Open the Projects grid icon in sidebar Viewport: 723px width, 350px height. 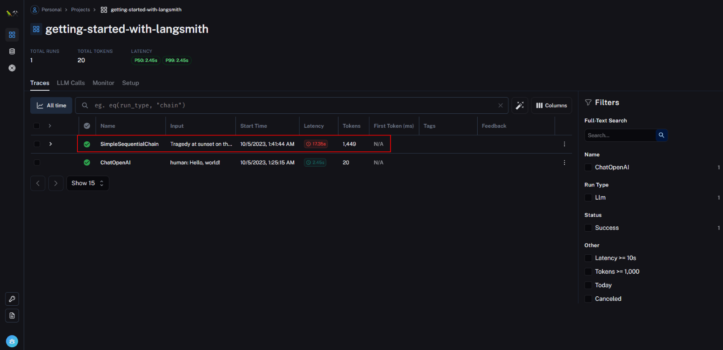tap(12, 35)
